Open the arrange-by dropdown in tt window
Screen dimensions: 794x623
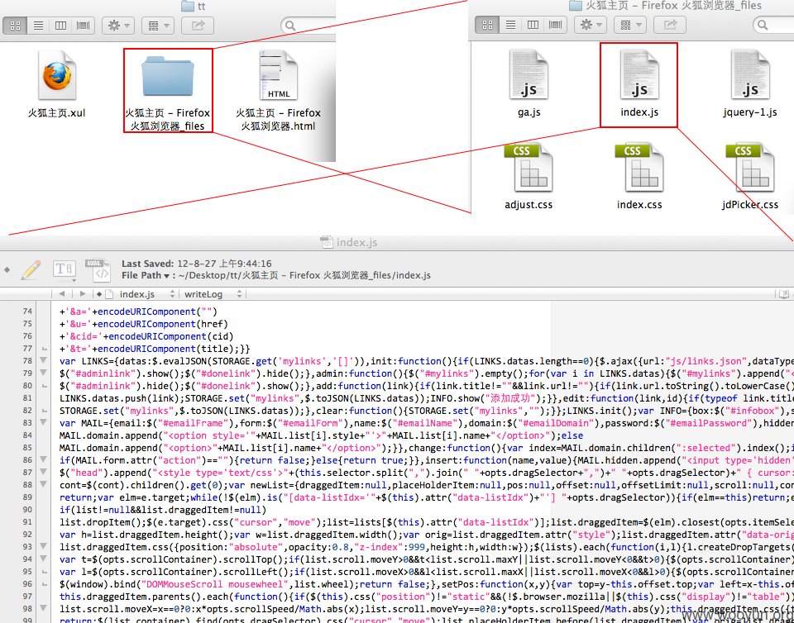pyautogui.click(x=157, y=25)
